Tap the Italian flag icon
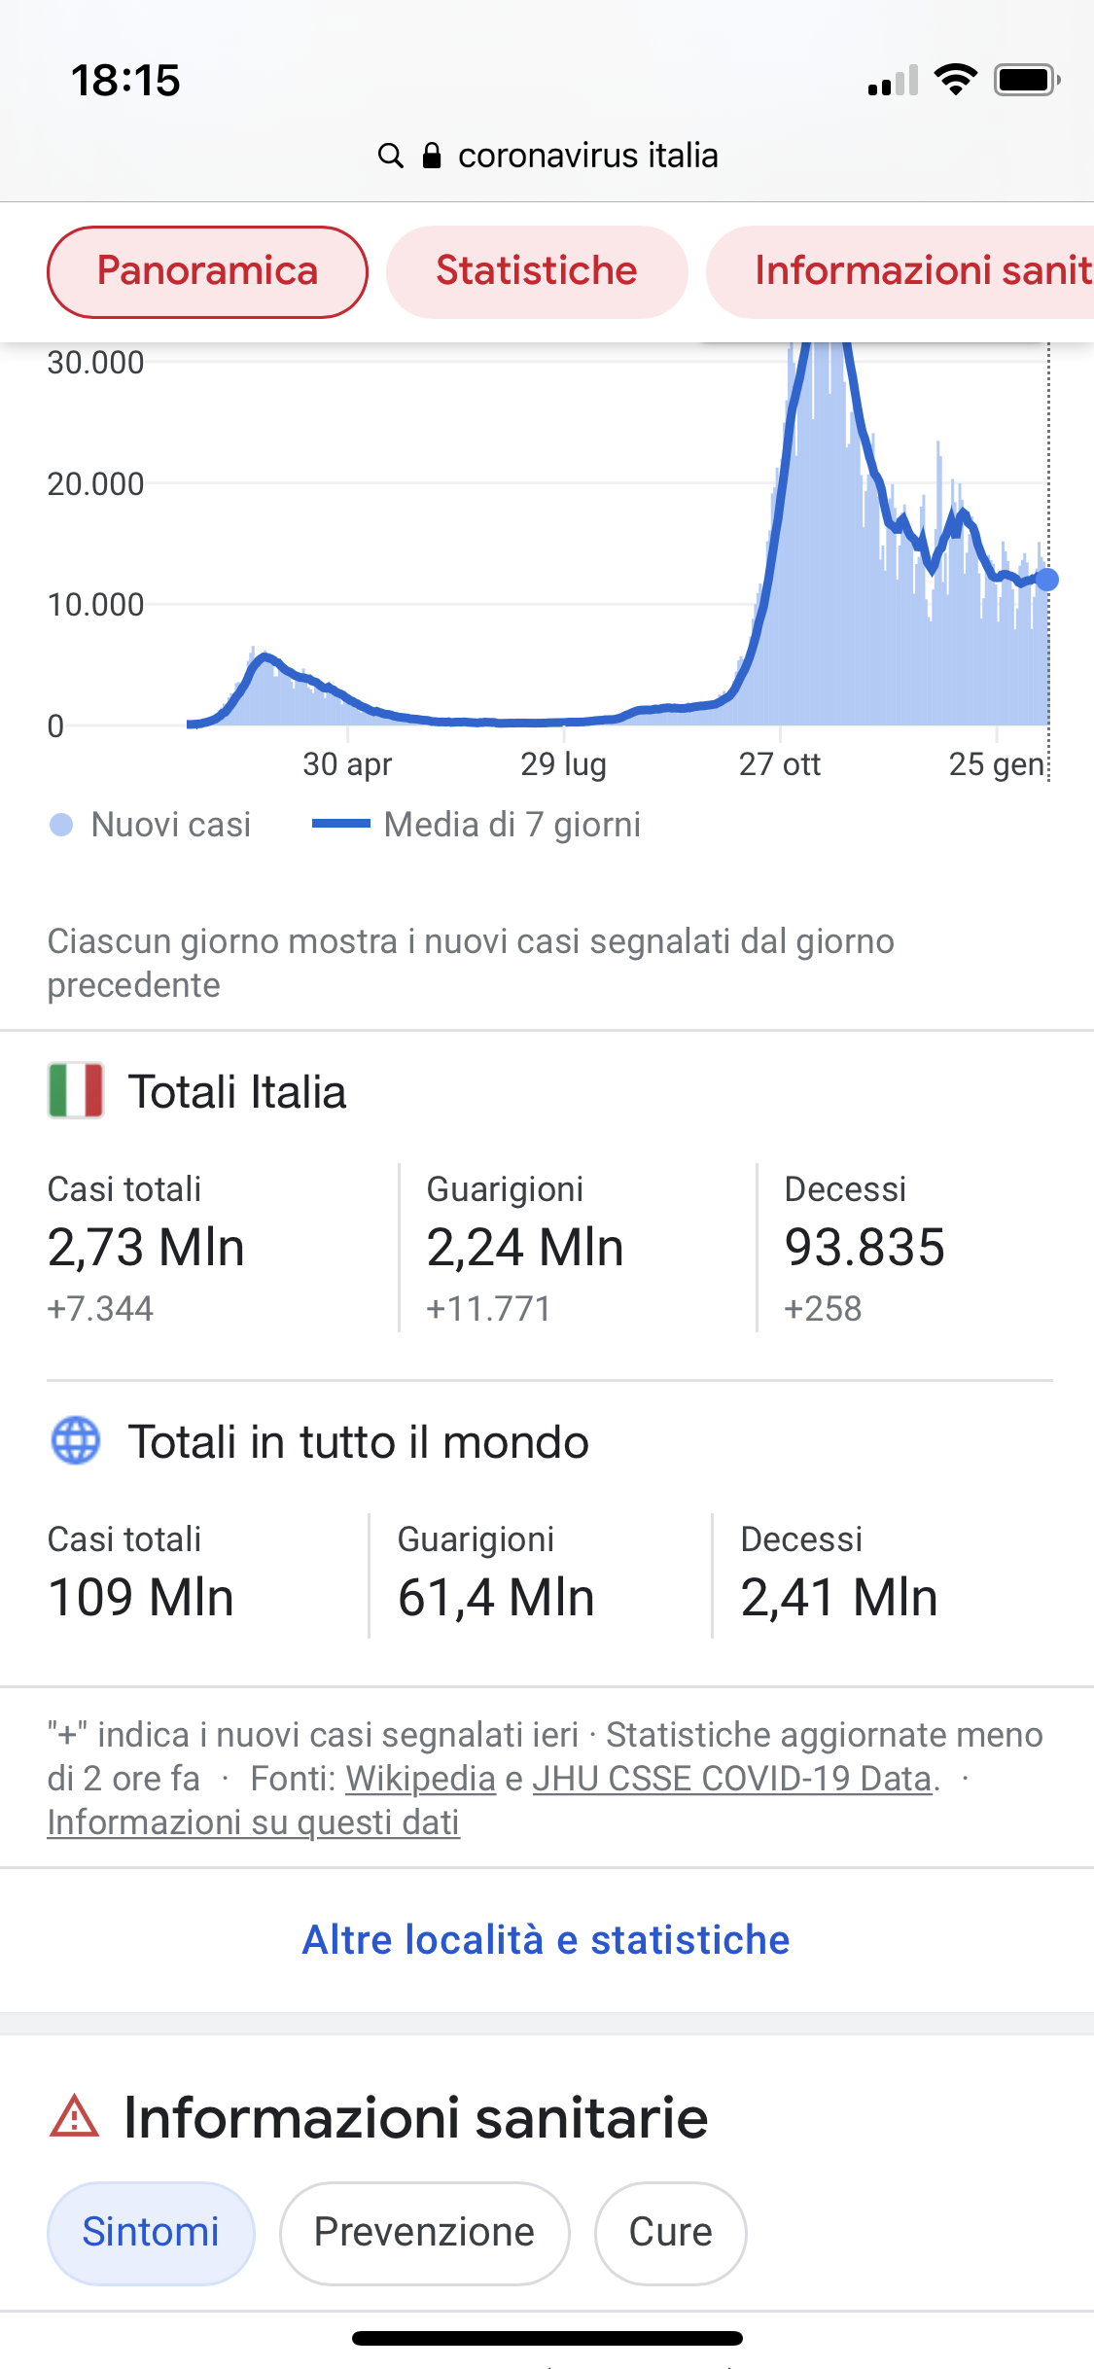The image size is (1094, 2369). click(76, 1090)
